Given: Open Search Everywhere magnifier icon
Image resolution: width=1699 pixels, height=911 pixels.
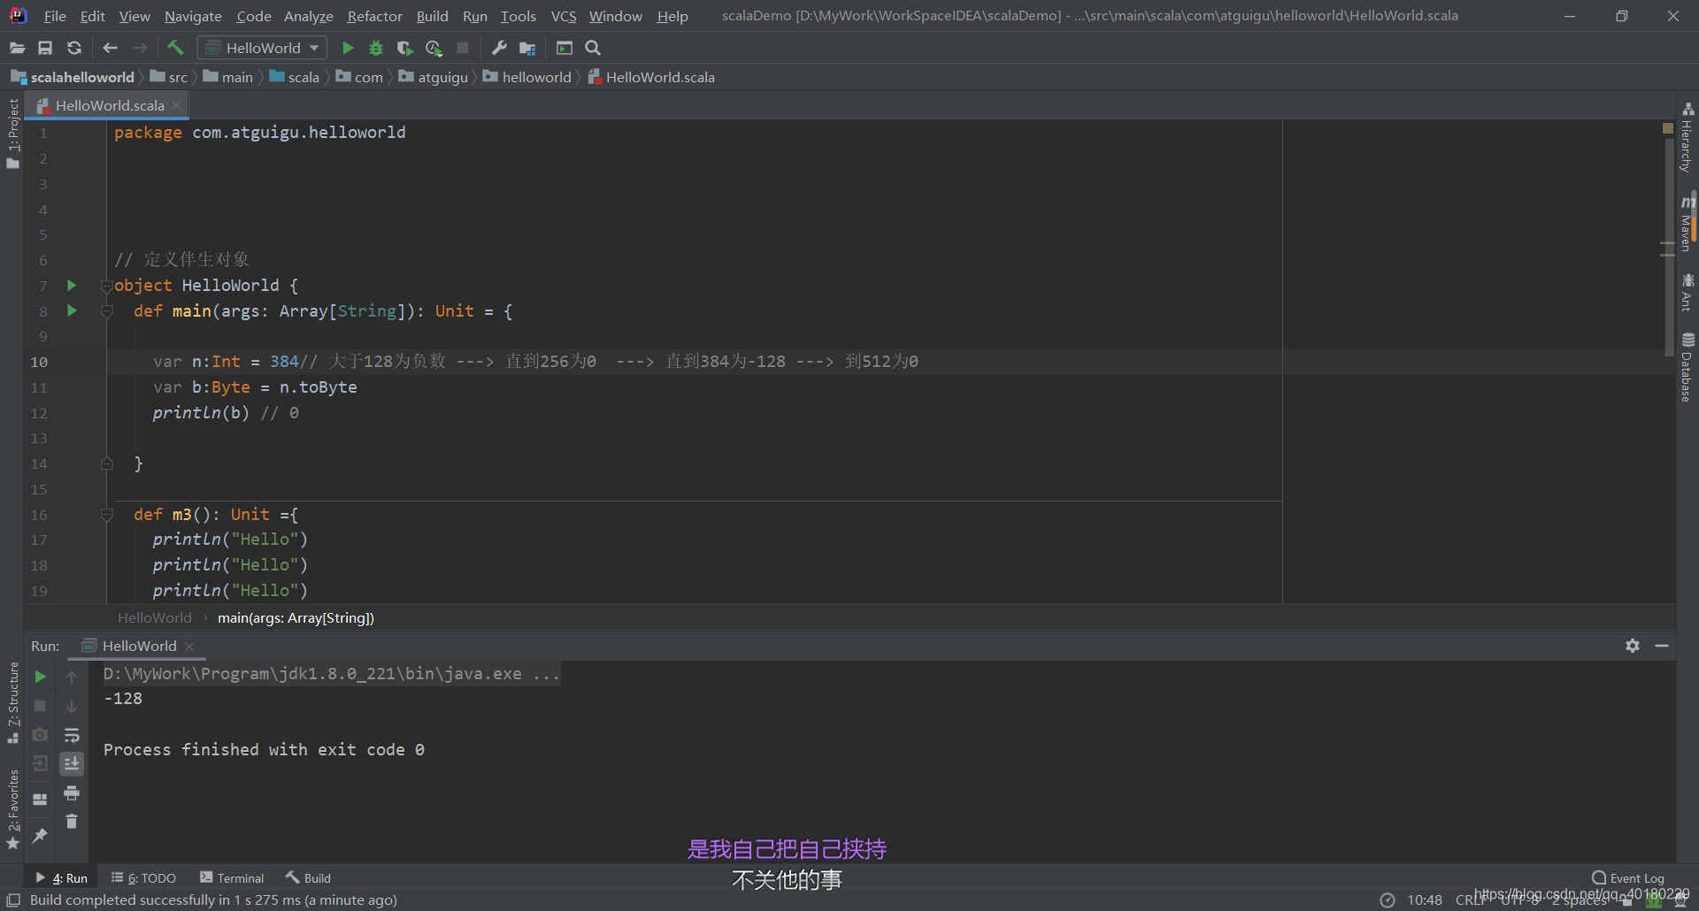Looking at the screenshot, I should 593,48.
